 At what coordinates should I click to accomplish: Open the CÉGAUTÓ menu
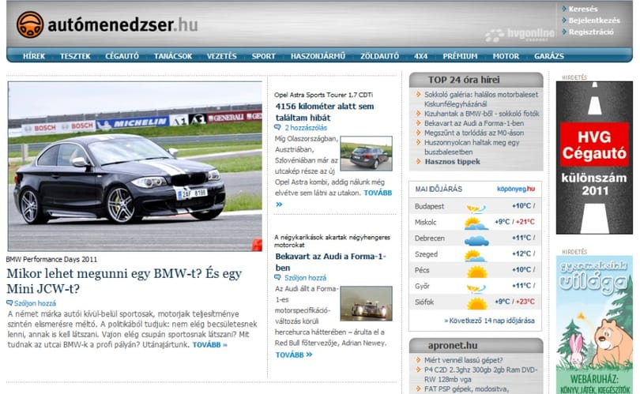click(122, 56)
